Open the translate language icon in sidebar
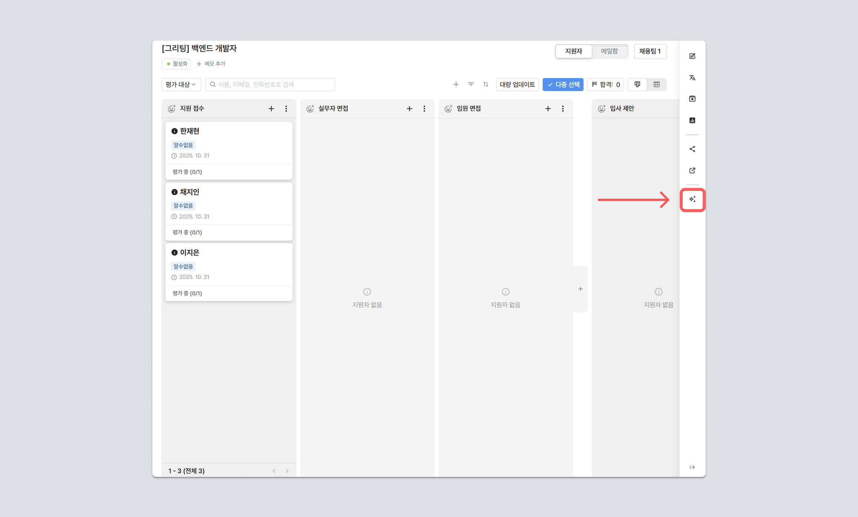The image size is (858, 517). click(692, 78)
